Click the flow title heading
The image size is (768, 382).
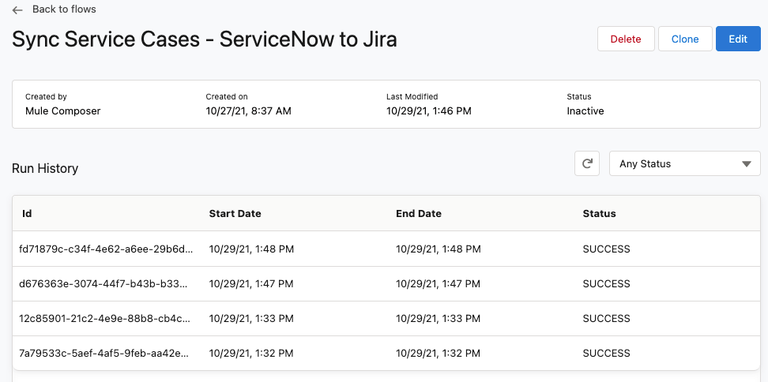(x=204, y=39)
